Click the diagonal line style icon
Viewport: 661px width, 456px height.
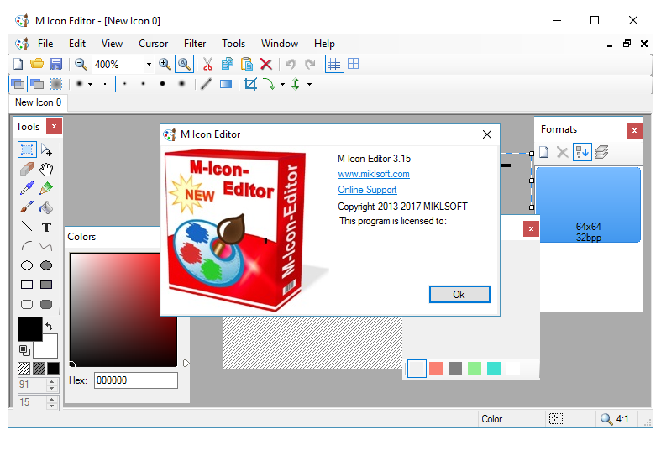(x=206, y=84)
